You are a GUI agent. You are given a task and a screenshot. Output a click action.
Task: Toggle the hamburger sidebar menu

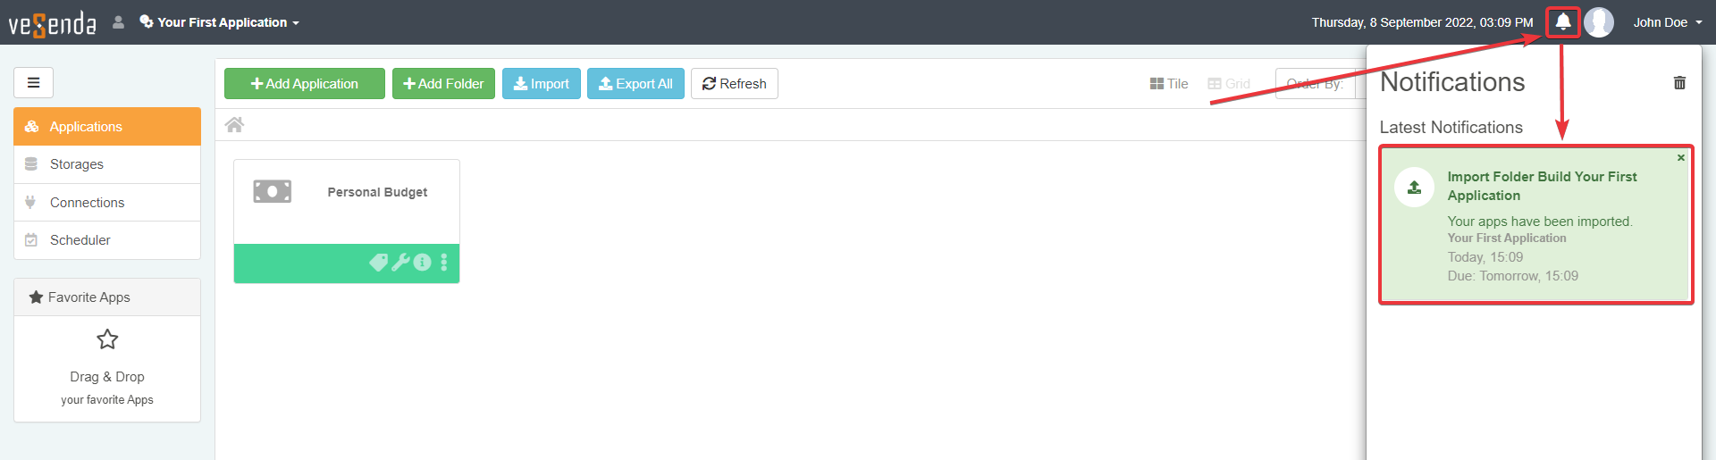(x=33, y=83)
